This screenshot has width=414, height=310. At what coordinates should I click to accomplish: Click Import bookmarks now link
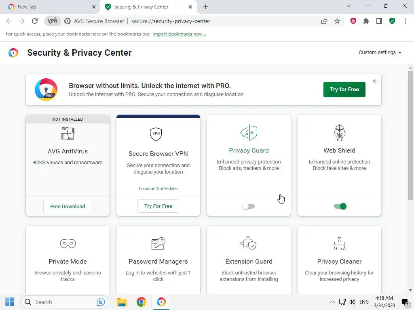click(x=179, y=34)
